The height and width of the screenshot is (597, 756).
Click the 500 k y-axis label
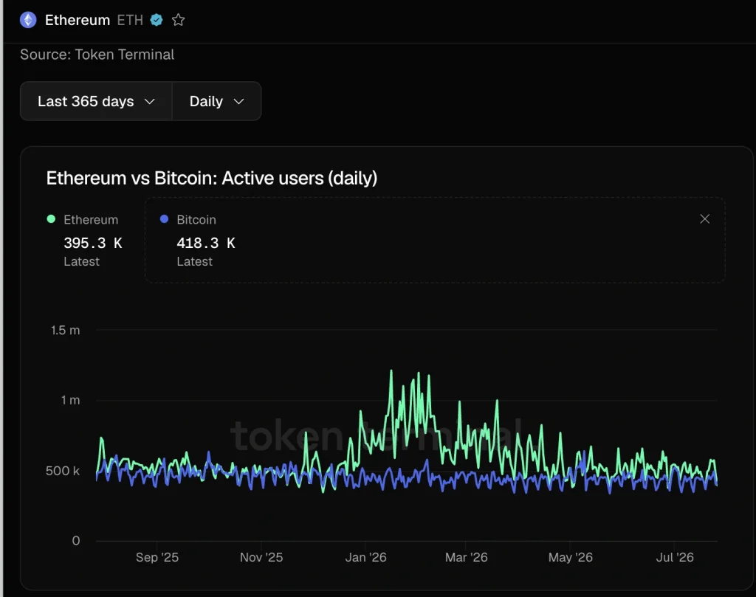coord(63,471)
